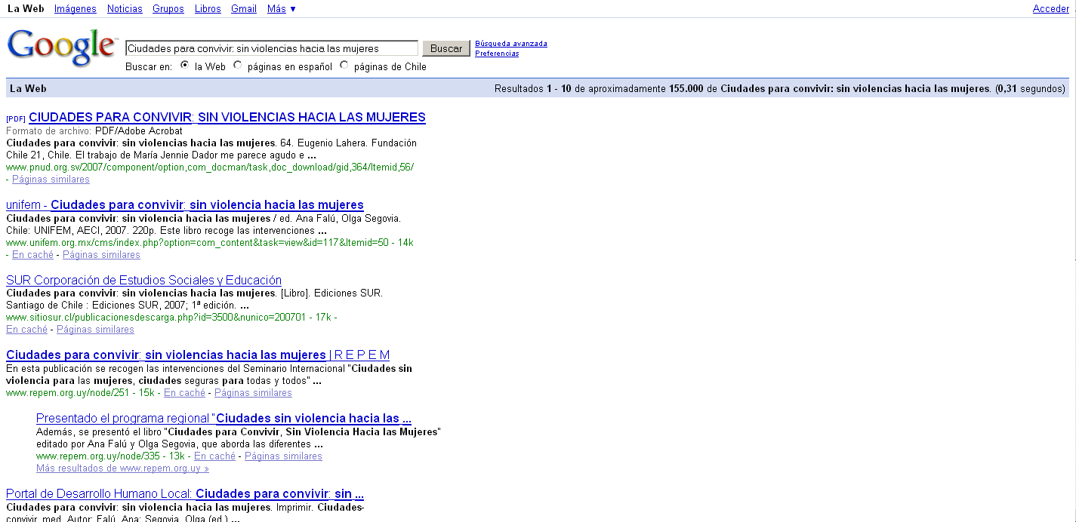
Task: Open the Imágenes tab
Action: [76, 9]
